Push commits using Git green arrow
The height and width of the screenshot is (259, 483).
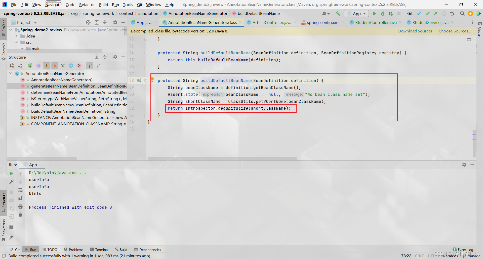[435, 14]
